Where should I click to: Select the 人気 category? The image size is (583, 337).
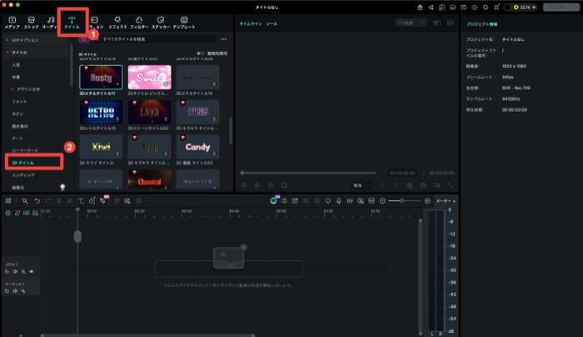click(16, 65)
